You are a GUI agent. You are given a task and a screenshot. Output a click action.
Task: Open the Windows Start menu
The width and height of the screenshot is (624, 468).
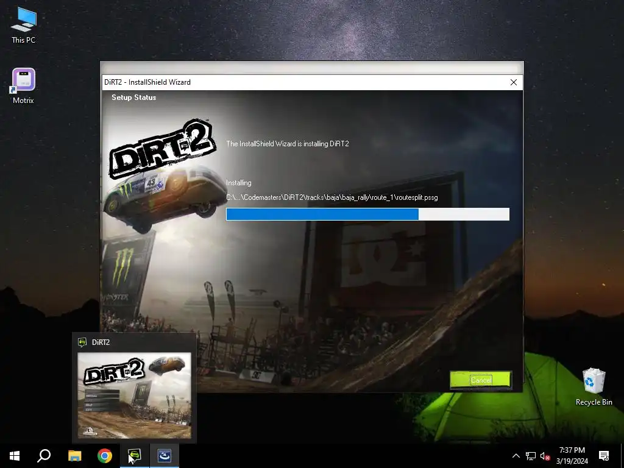tap(15, 456)
